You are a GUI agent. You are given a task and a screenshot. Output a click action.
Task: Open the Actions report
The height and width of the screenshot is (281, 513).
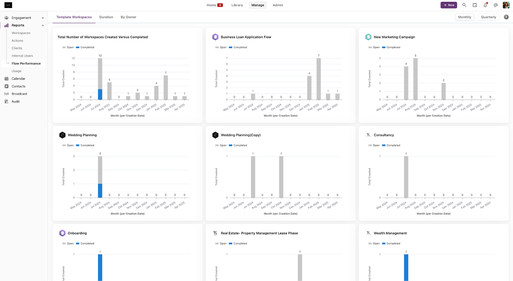[x=17, y=41]
